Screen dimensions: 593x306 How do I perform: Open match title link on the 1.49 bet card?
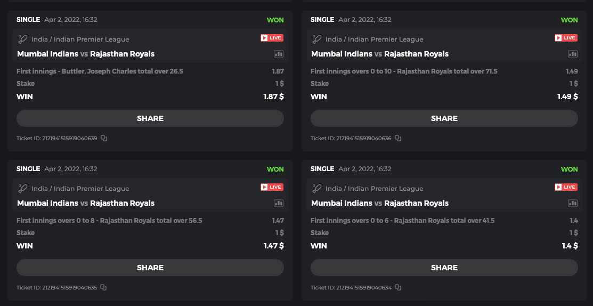click(380, 54)
